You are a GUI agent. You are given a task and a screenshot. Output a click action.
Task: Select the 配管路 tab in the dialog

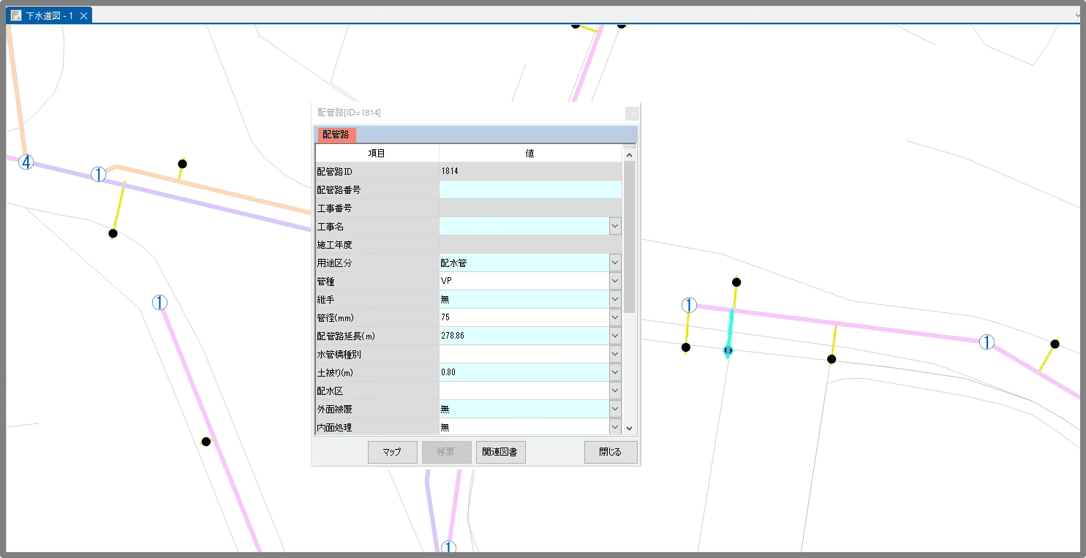[336, 135]
